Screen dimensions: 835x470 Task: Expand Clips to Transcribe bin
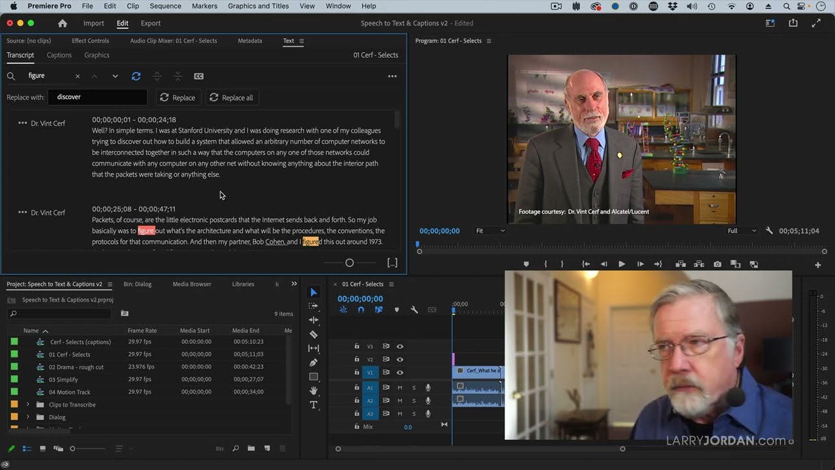27,405
